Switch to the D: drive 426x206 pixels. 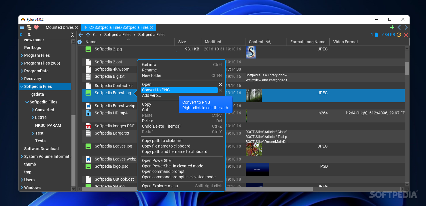(30, 35)
